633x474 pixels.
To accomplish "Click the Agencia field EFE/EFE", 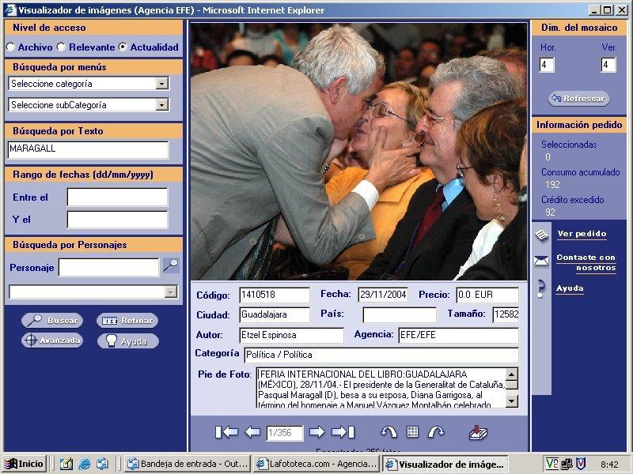I will [x=458, y=335].
